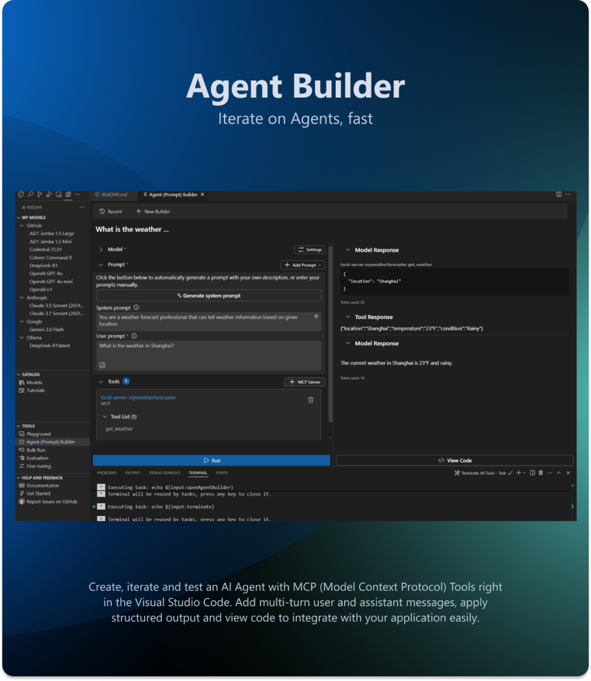
Task: Collapse the Tool List (1) expander
Action: [x=105, y=417]
